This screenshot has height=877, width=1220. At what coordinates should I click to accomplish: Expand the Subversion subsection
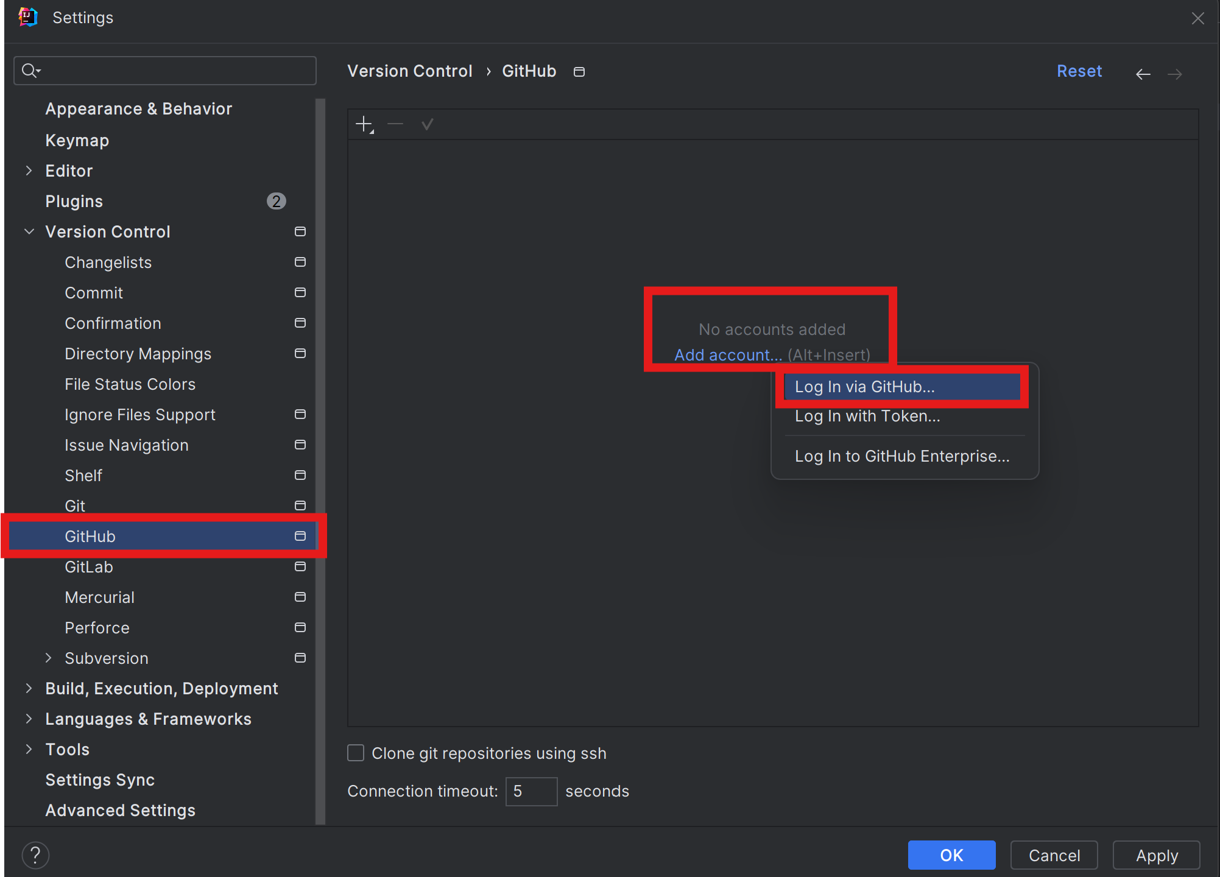pos(48,658)
